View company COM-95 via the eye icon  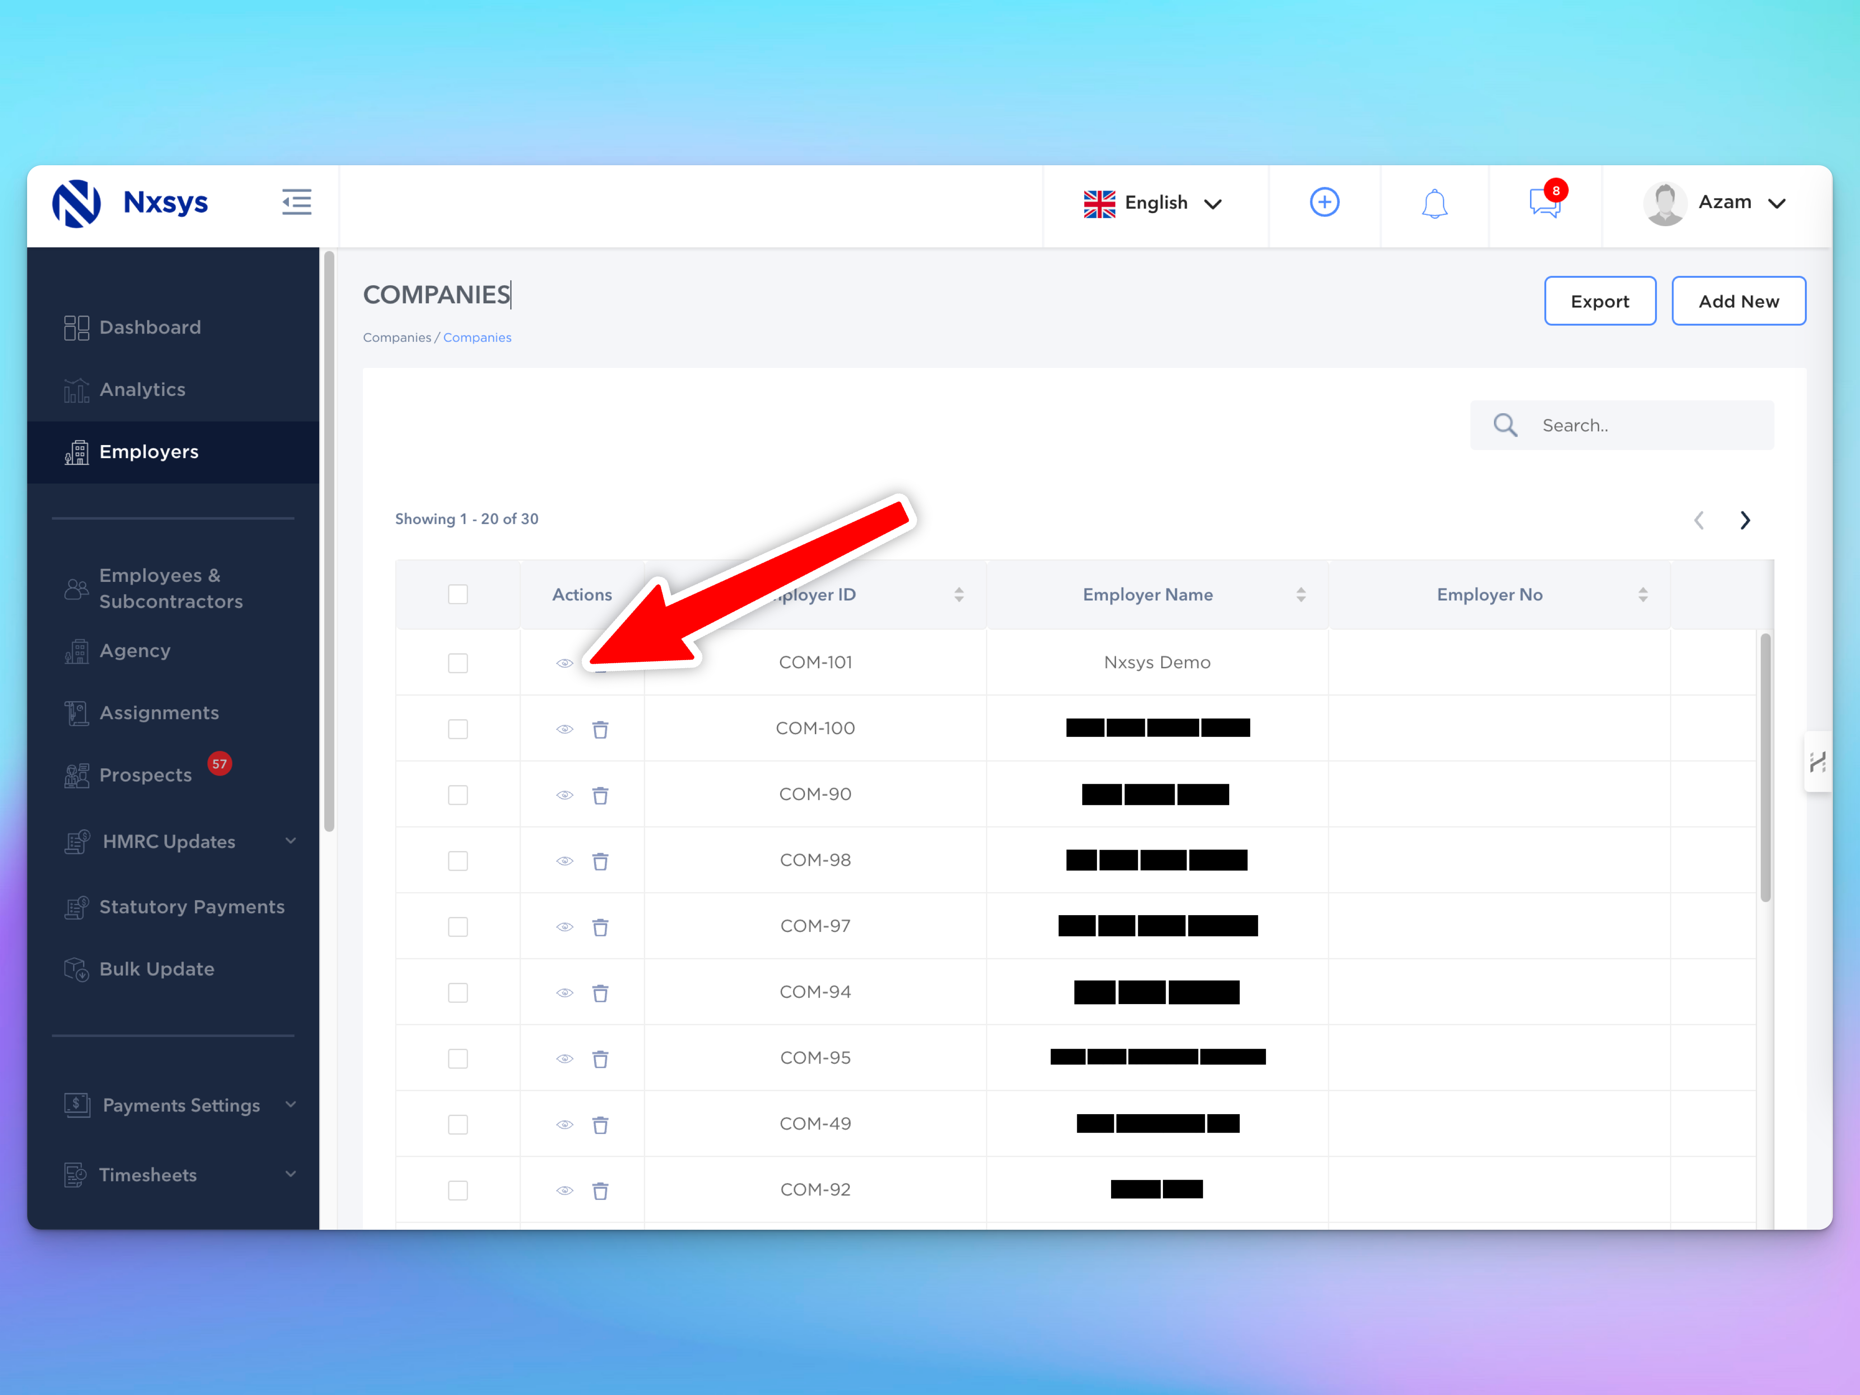(564, 1059)
